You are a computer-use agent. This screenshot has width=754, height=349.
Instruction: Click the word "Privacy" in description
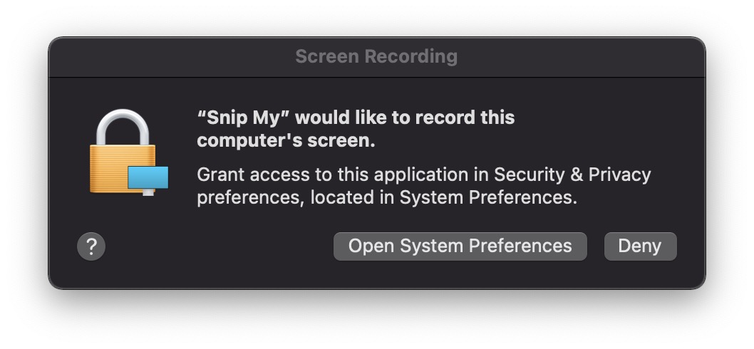620,175
